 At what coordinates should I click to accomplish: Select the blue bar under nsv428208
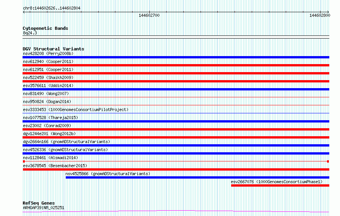(176, 57)
